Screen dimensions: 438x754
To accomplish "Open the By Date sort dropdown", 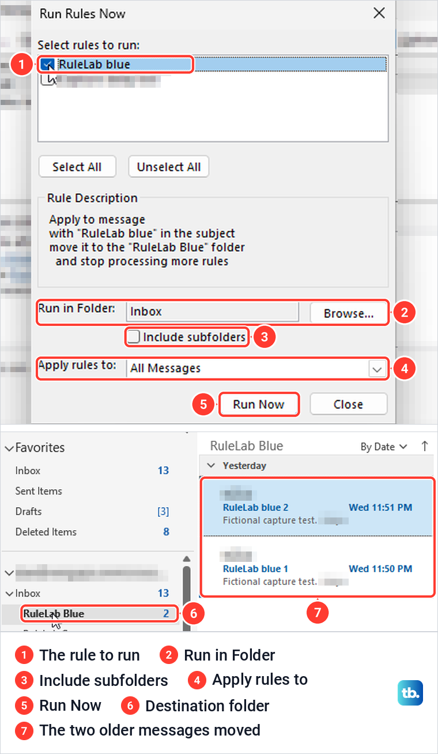I will point(384,447).
